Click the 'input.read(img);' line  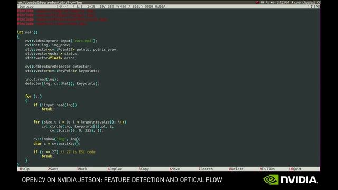click(41, 79)
